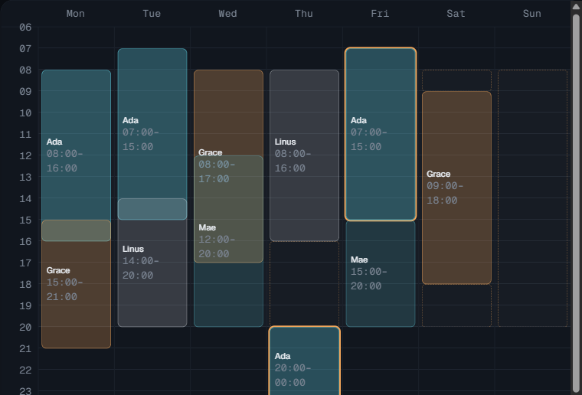Click the 09 hour label
The width and height of the screenshot is (582, 395).
(25, 92)
